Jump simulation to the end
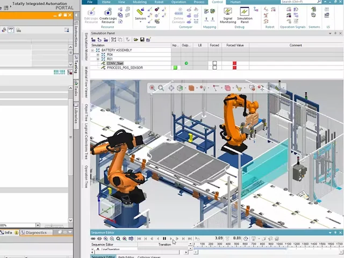This screenshot has height=258, width=344. point(190,239)
